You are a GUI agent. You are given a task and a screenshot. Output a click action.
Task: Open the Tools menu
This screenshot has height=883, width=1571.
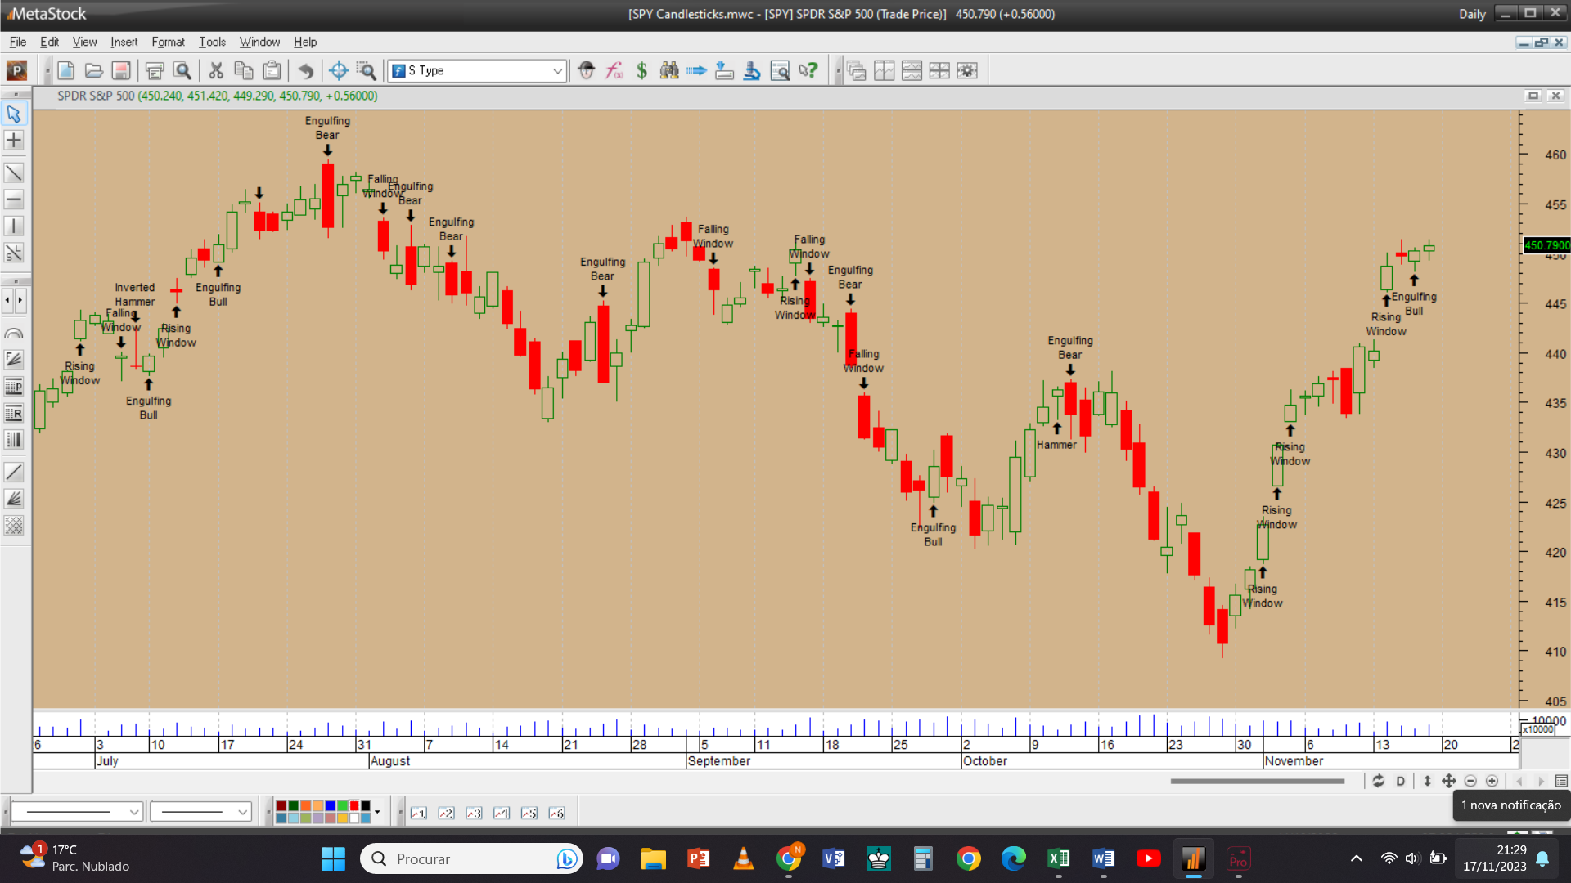[212, 42]
